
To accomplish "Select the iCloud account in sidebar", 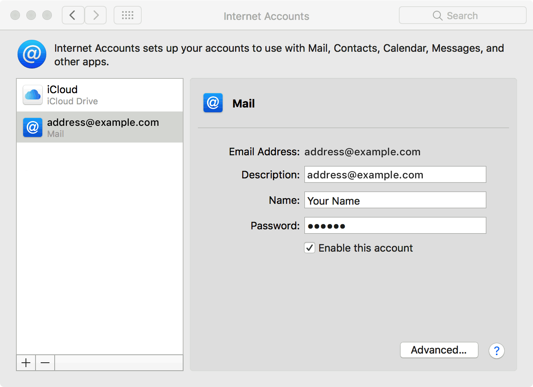I will click(x=100, y=95).
